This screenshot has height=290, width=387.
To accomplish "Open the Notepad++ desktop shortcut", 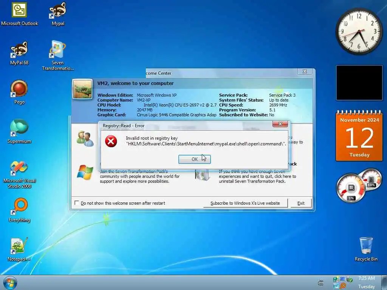I will click(19, 249).
